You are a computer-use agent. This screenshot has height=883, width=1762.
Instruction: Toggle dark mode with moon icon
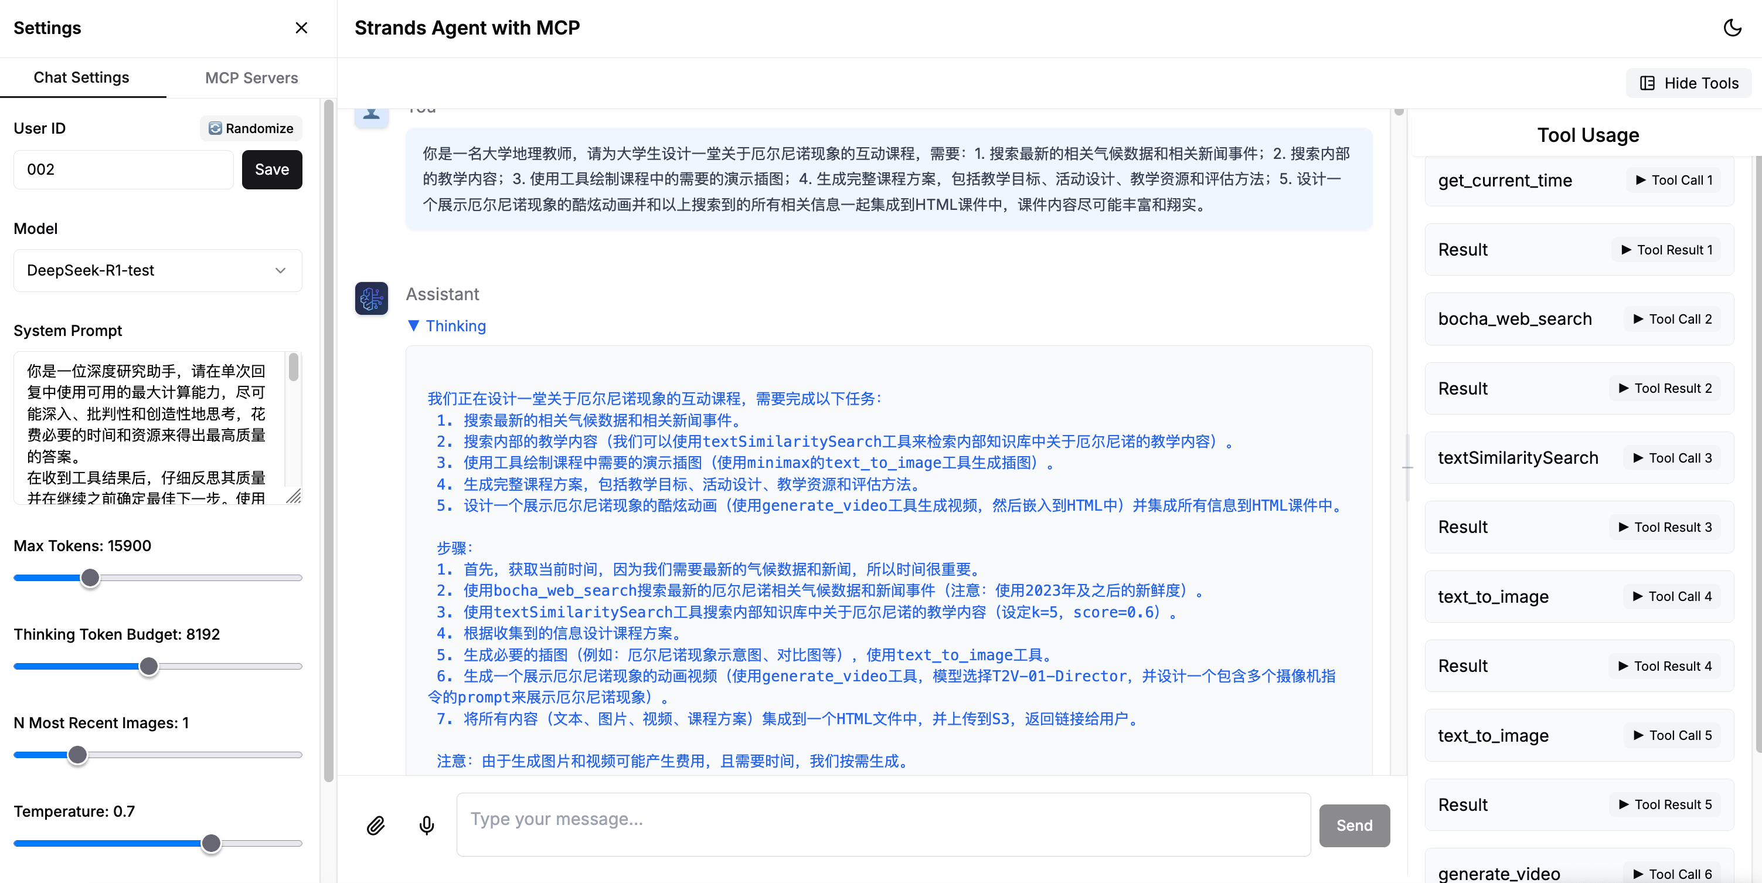click(1732, 28)
